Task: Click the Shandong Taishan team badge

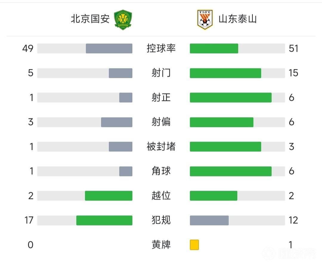Action: click(x=205, y=20)
